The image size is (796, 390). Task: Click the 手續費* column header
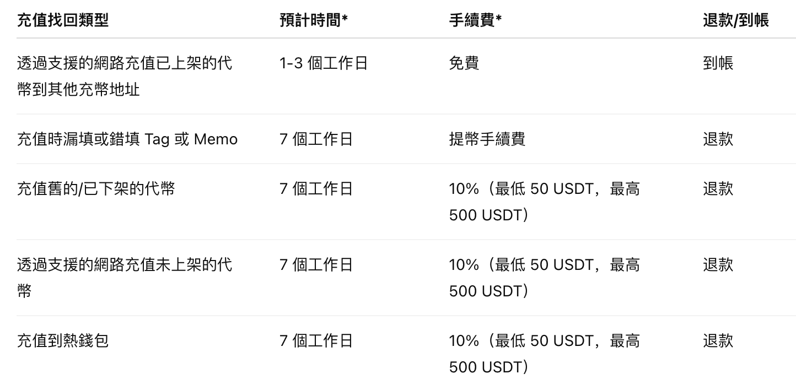475,20
